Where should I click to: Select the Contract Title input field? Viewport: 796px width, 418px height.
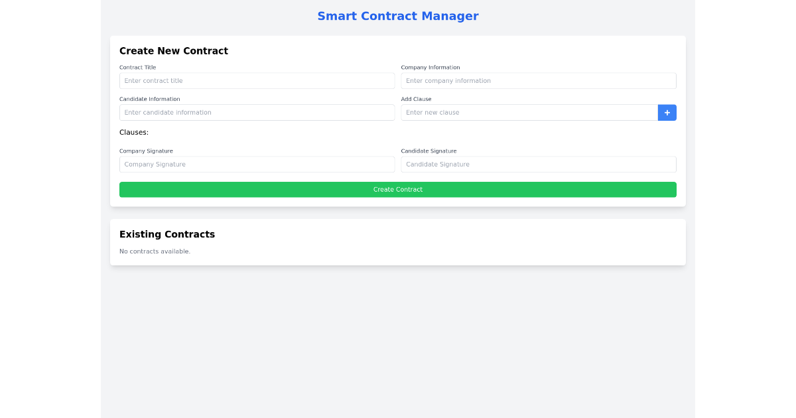[257, 80]
